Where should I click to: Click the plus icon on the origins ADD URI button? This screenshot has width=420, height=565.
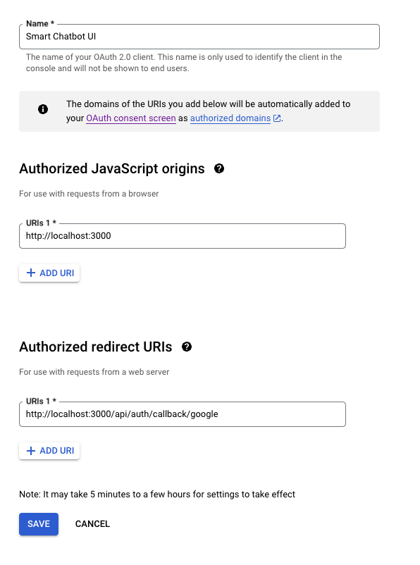(x=32, y=273)
